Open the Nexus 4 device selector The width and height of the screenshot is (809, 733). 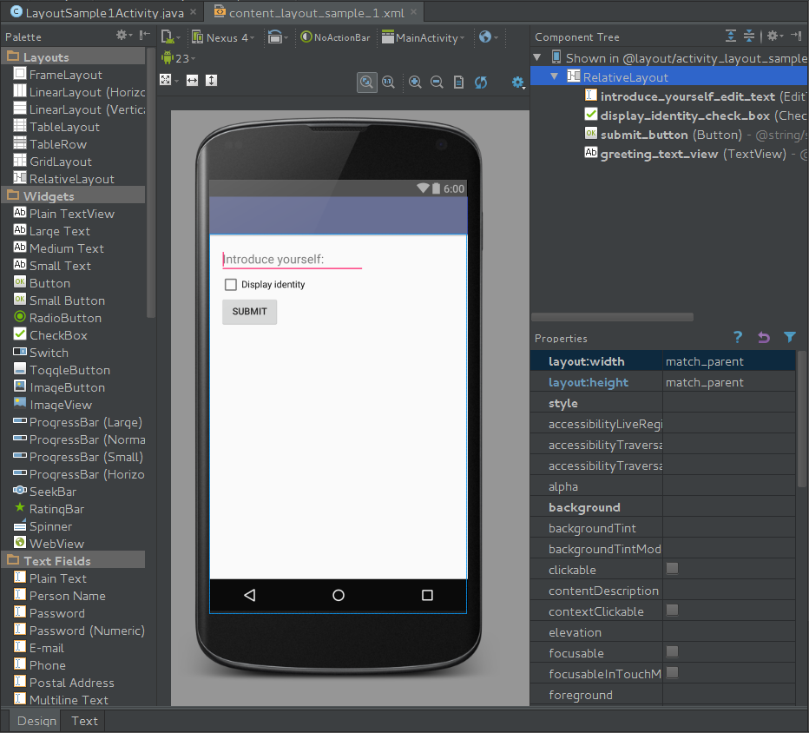click(223, 37)
